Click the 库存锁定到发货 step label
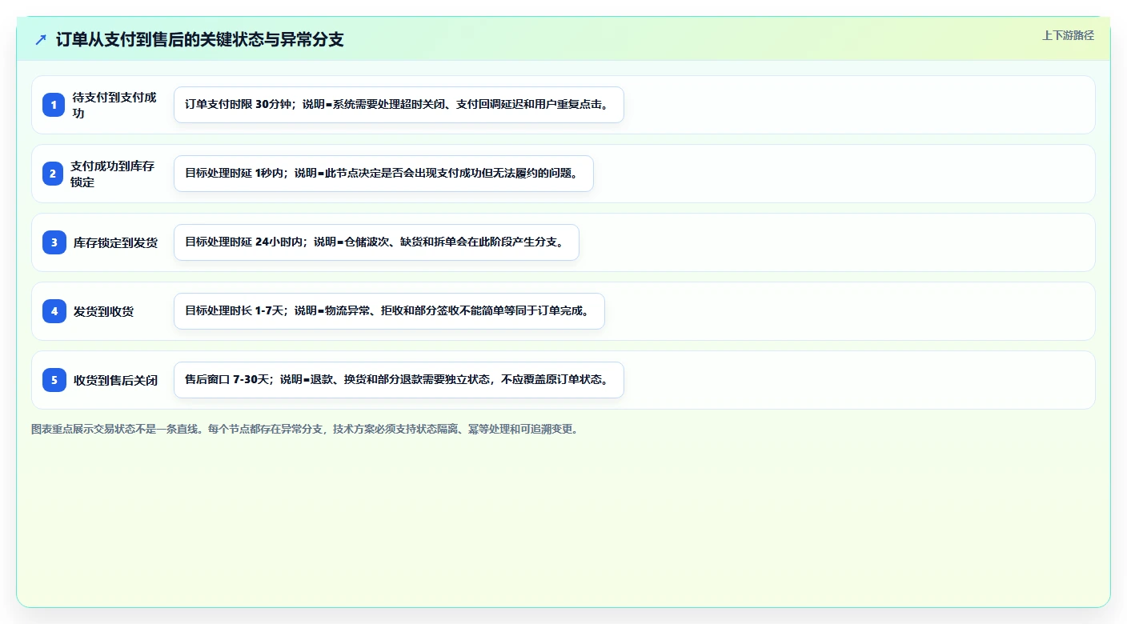Image resolution: width=1127 pixels, height=624 pixels. tap(115, 242)
